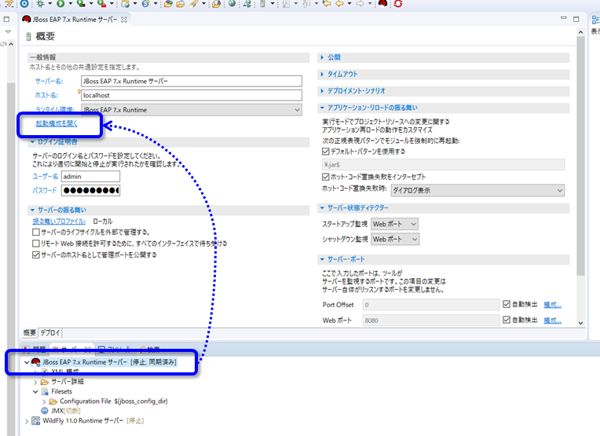Click the open folder icon in toolbar
This screenshot has height=436, width=600.
[180, 4]
